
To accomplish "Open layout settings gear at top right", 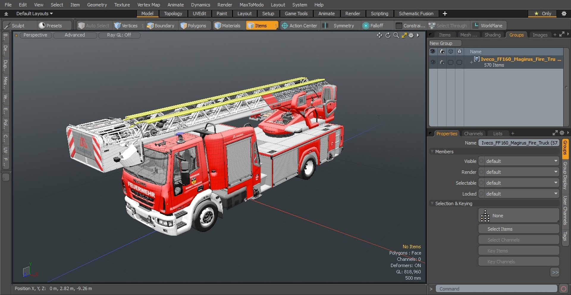I will coord(564,13).
